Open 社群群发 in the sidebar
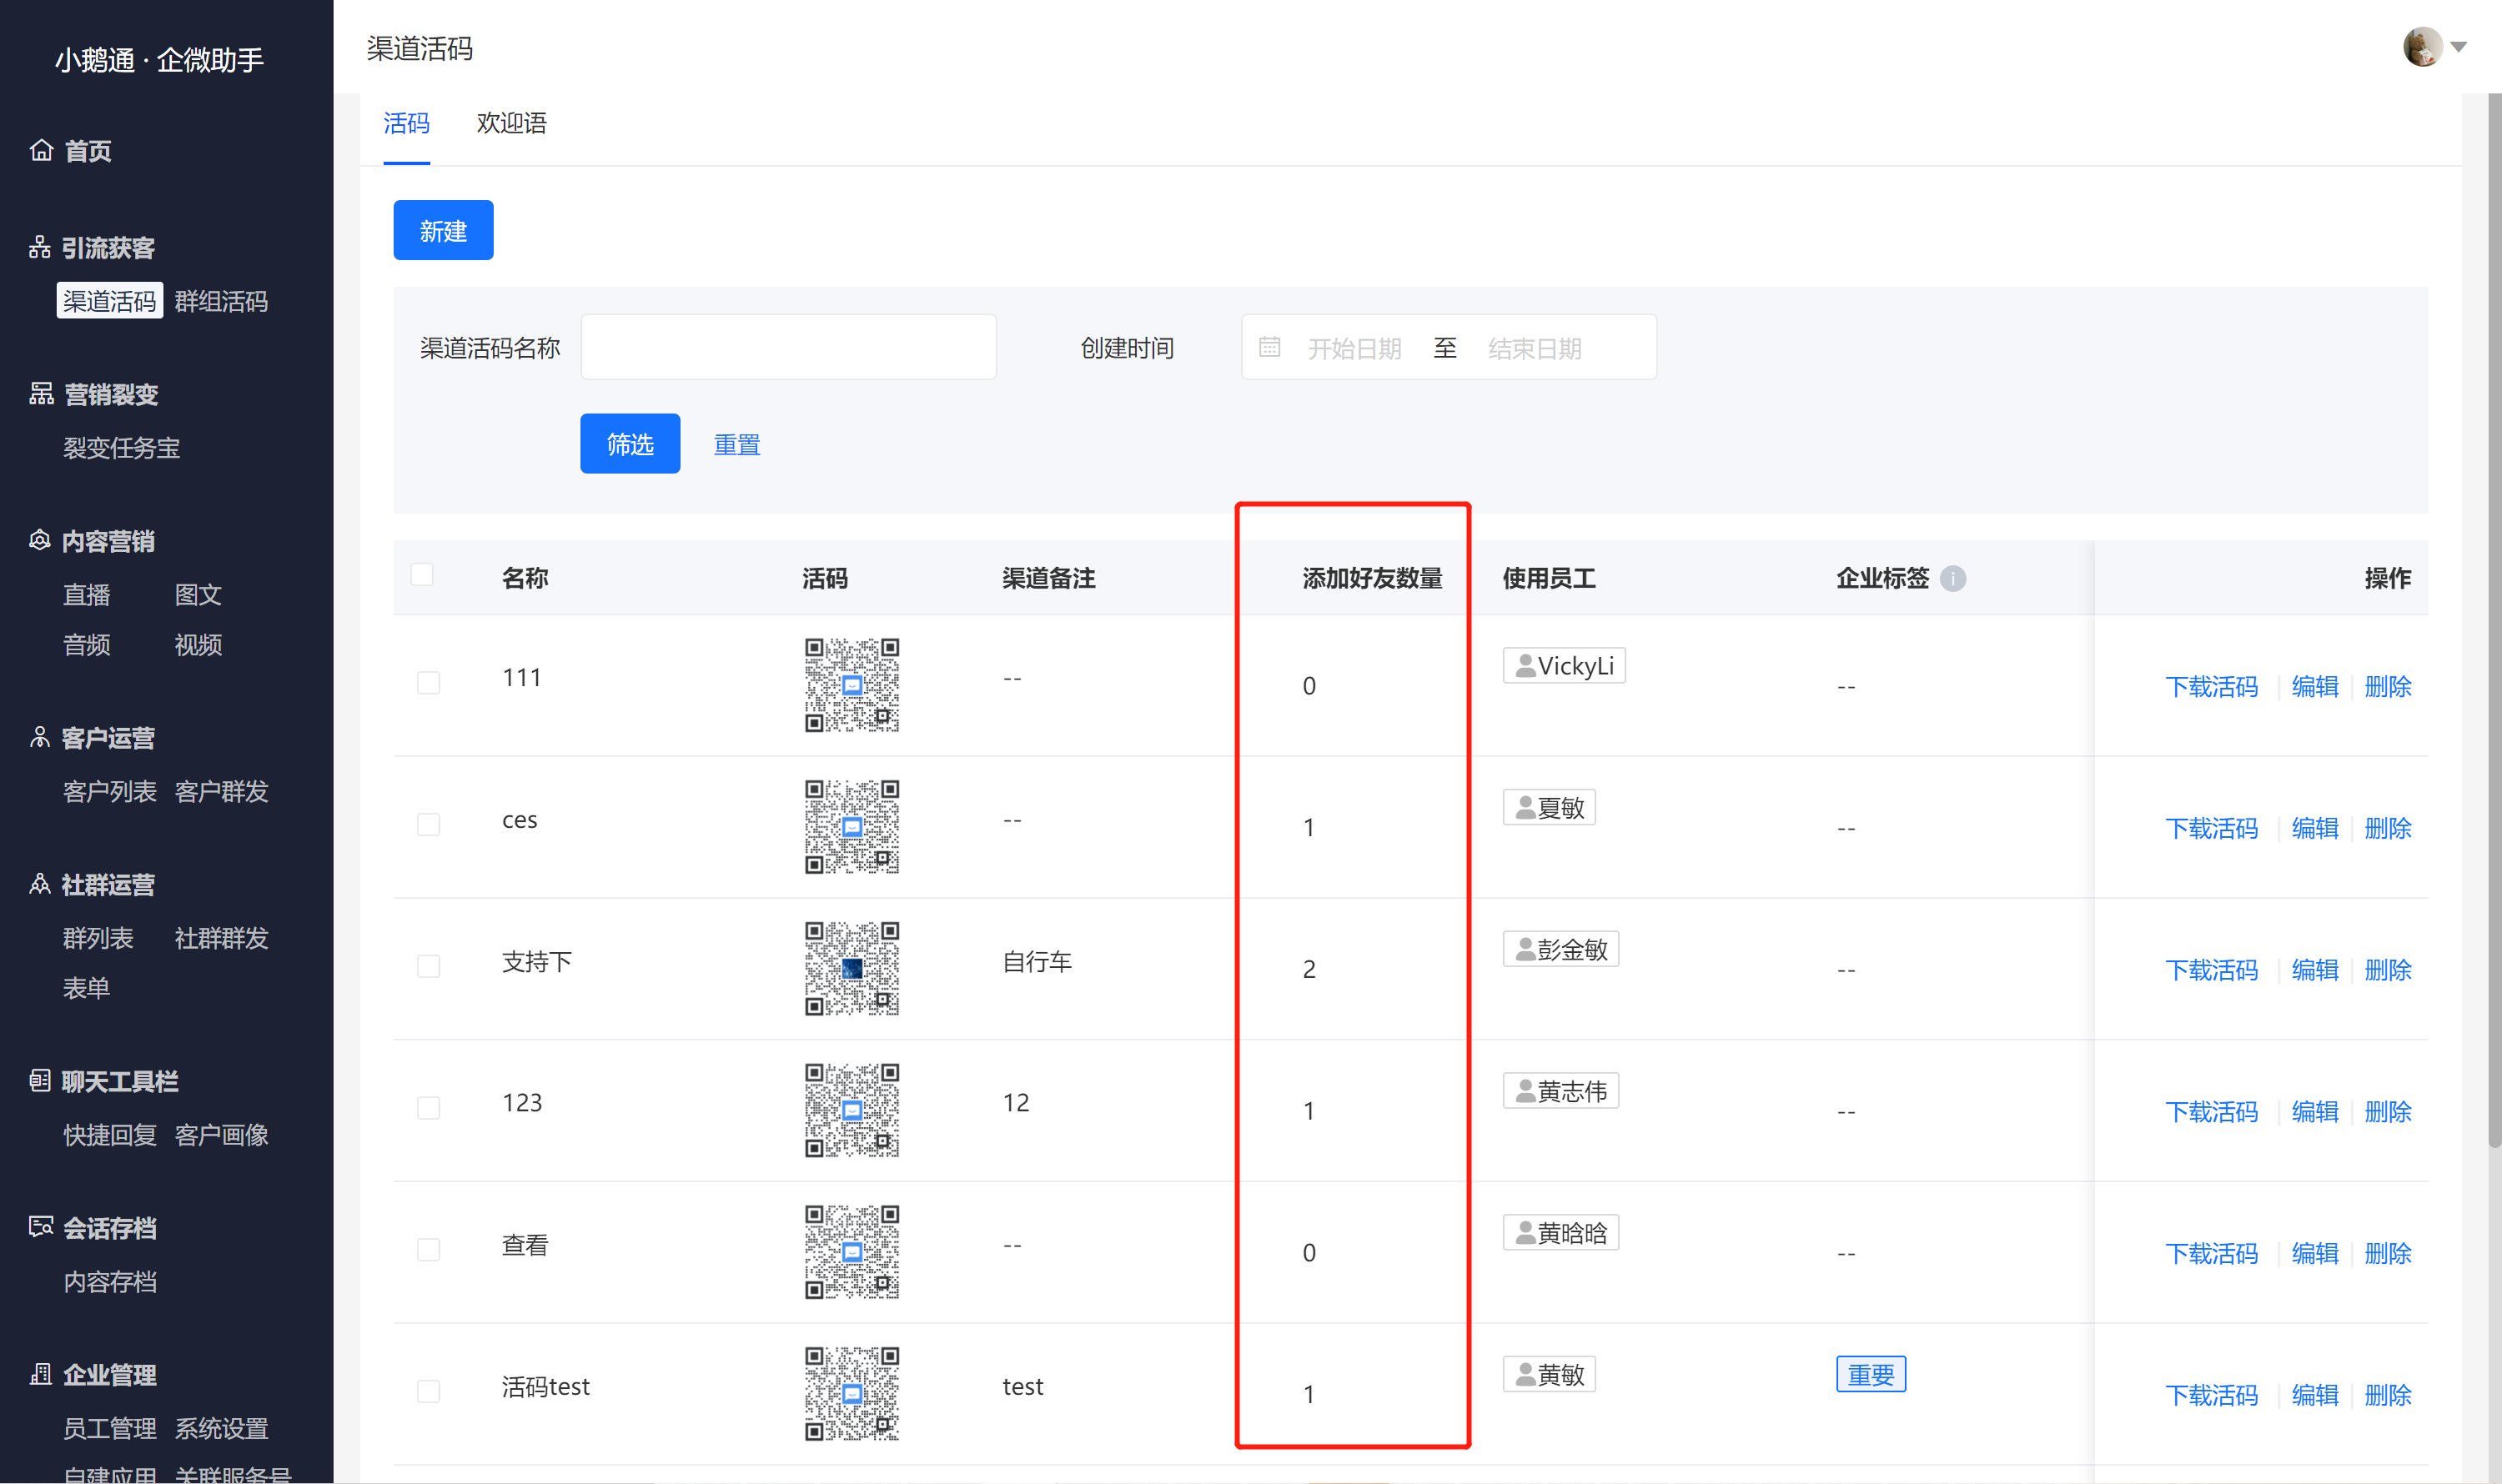The height and width of the screenshot is (1484, 2502). [x=221, y=938]
